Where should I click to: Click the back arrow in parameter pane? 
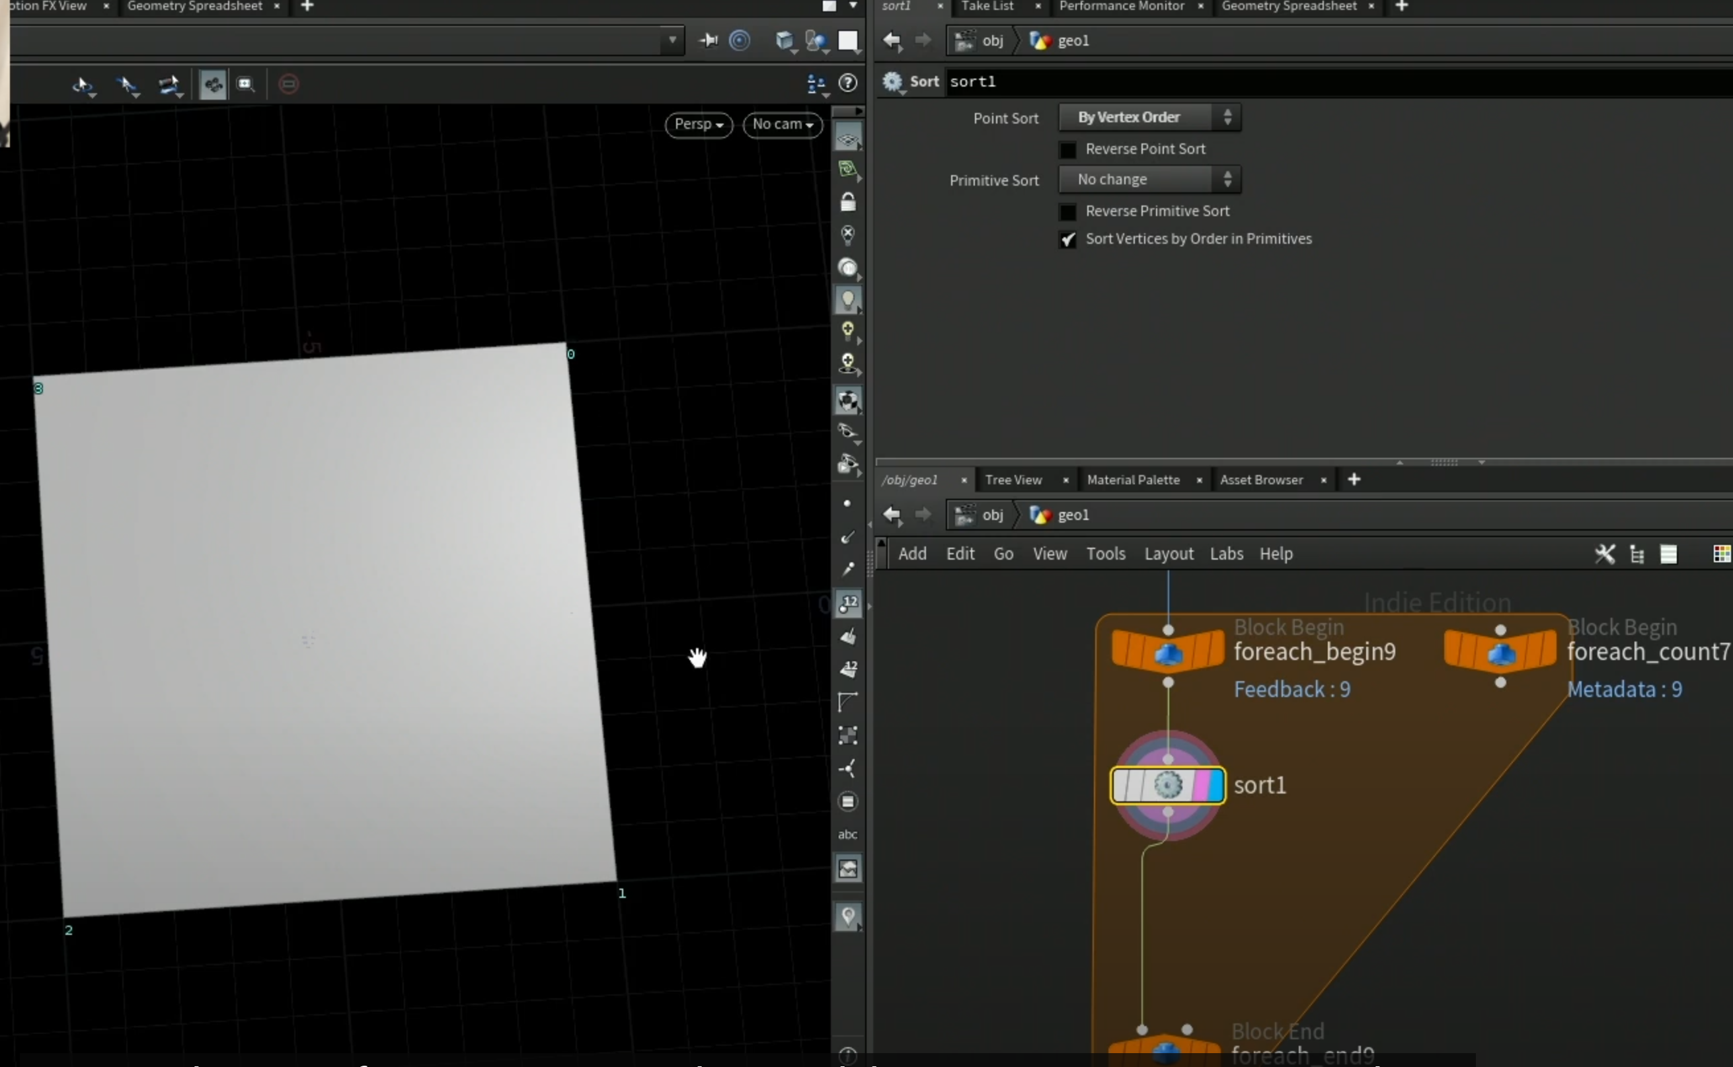892,41
